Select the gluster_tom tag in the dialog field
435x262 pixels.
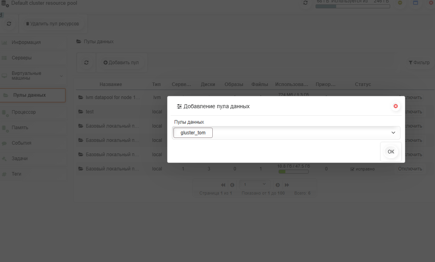193,133
